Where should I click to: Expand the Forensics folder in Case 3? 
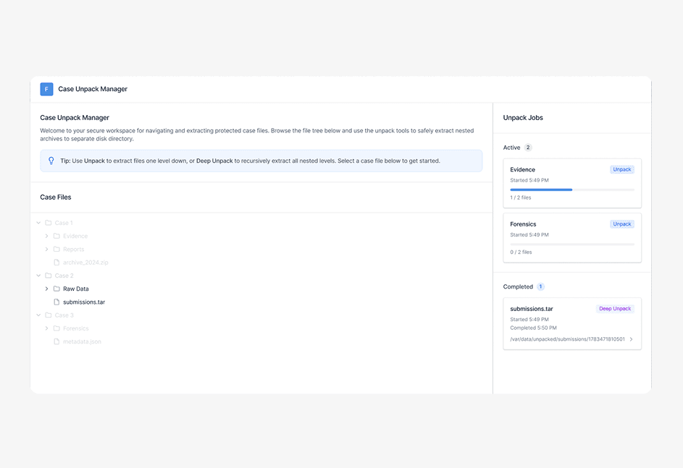pyautogui.click(x=46, y=328)
